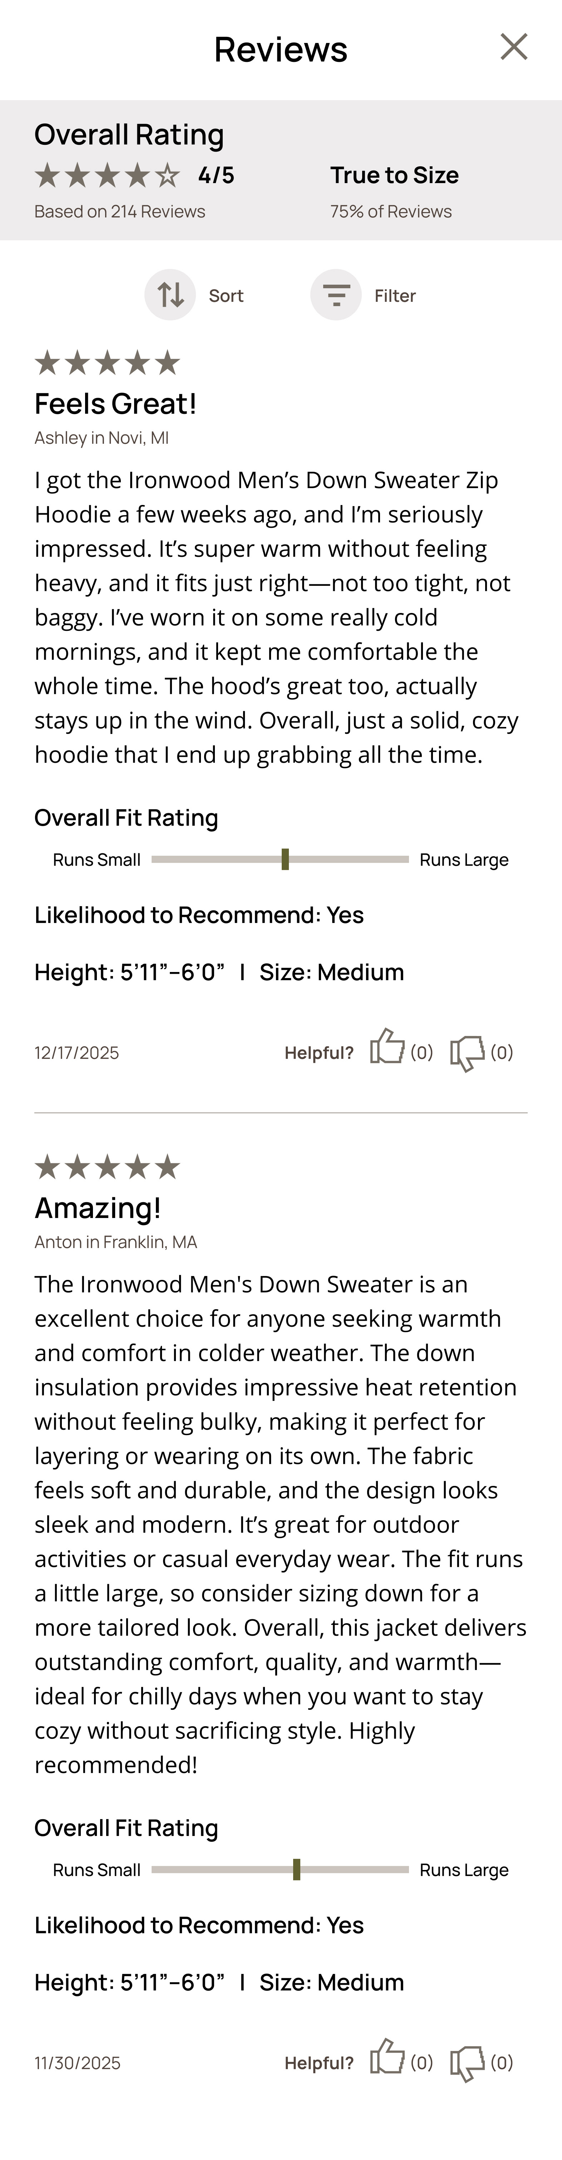
Task: Give thumbs down to Anton's review
Action: tap(467, 2063)
